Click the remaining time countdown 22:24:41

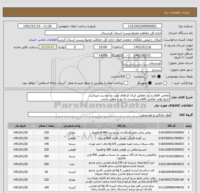(48, 47)
